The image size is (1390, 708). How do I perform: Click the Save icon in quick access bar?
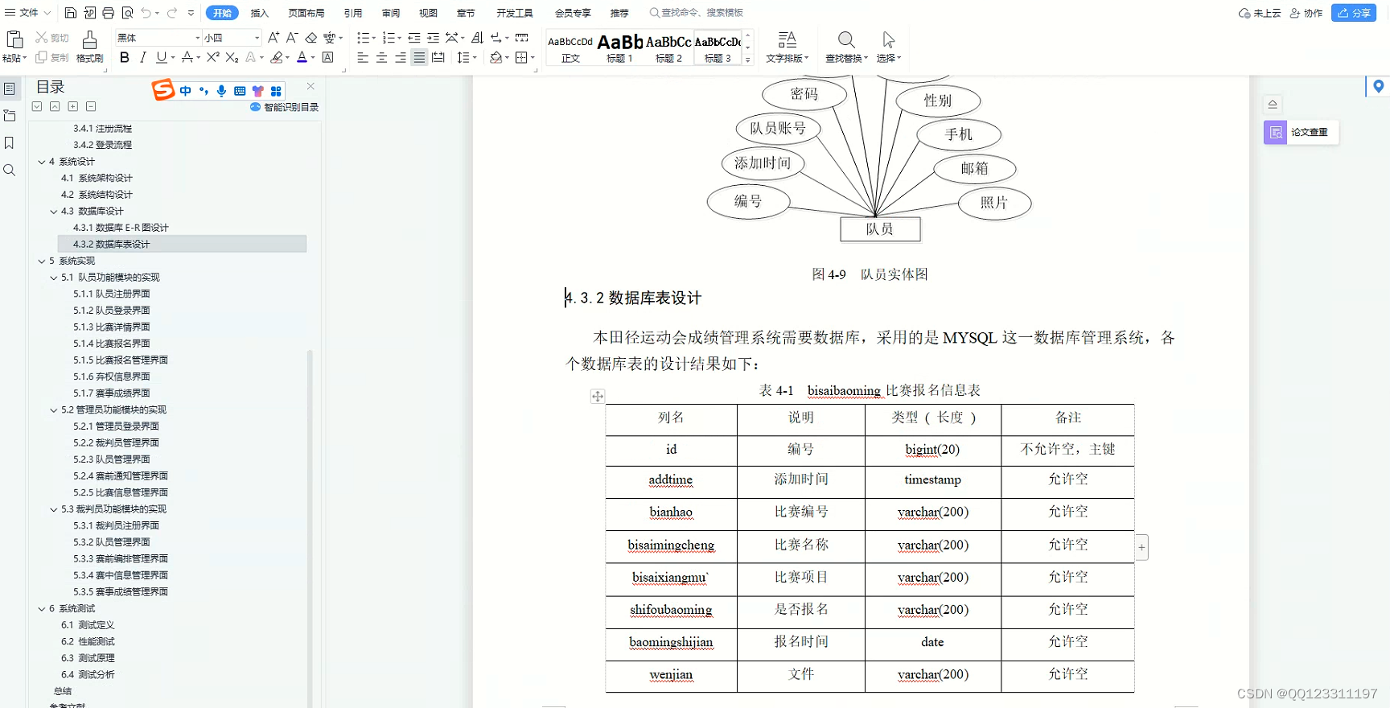click(x=71, y=13)
